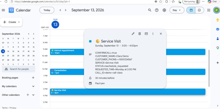This screenshot has width=220, height=109.
Task: Open the main menu hamburger icon
Action: click(x=3, y=10)
